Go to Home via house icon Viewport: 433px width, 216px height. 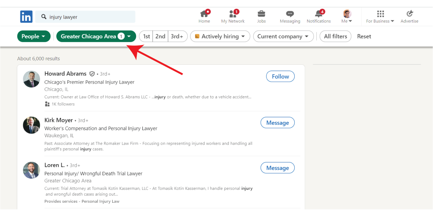click(x=204, y=14)
